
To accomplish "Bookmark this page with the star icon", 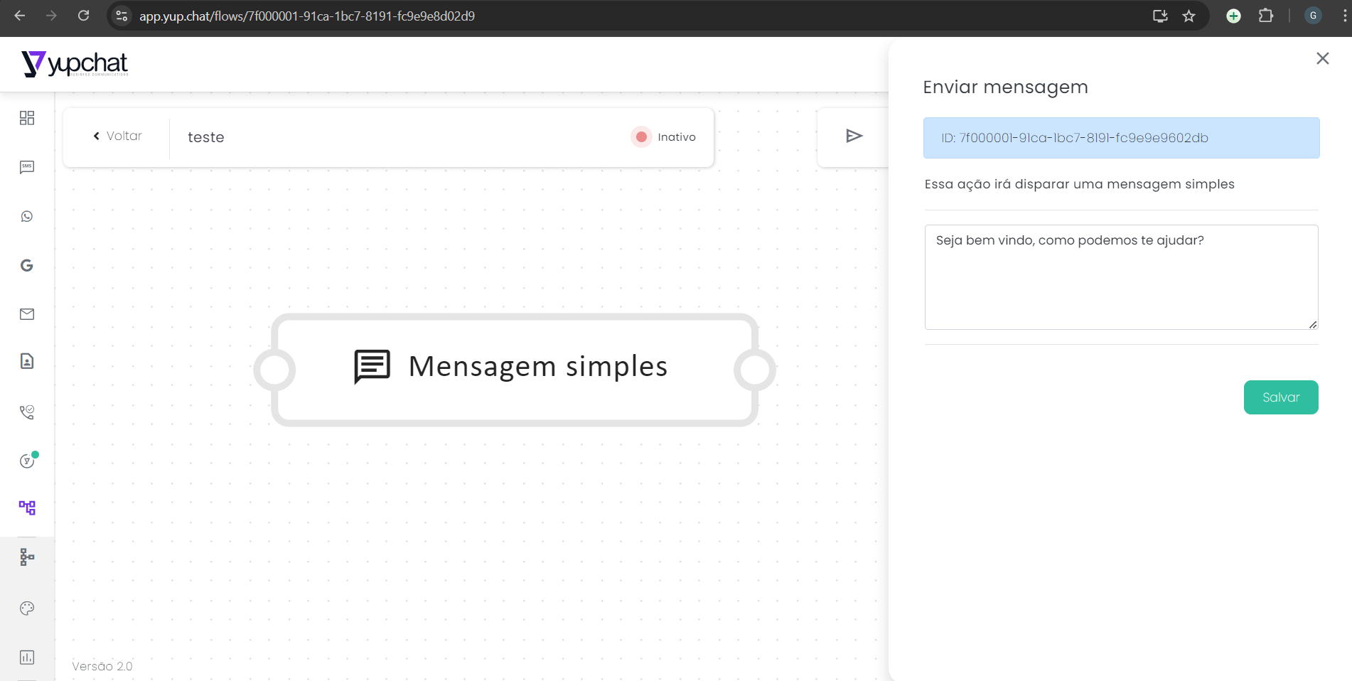I will (1189, 16).
